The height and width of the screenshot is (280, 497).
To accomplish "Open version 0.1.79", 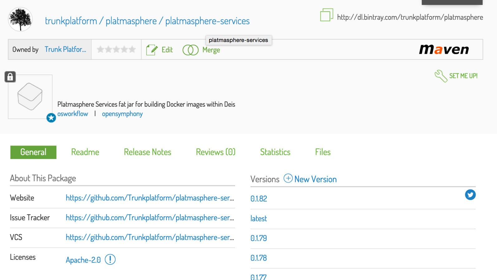I will point(259,238).
